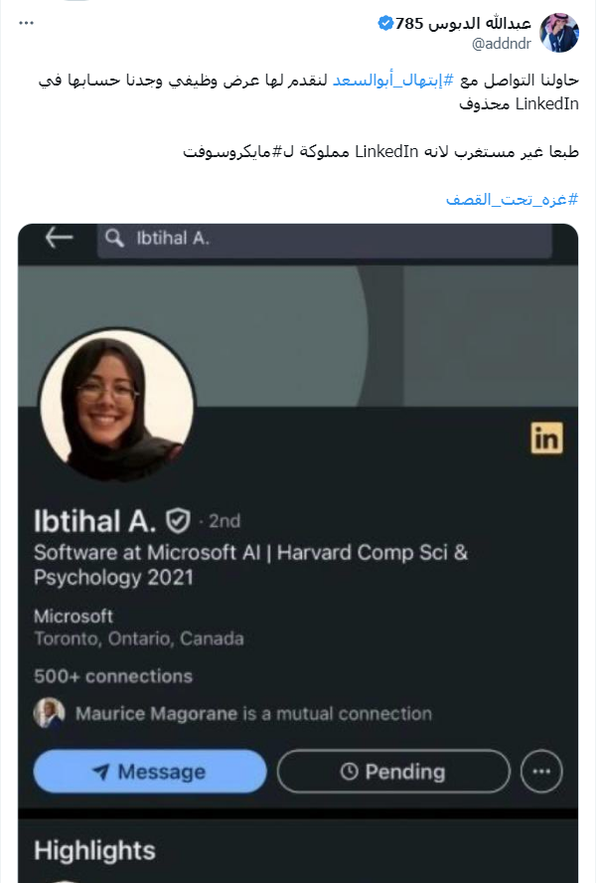
Task: Click the 'Ibtihal A.' search field
Action: pos(325,240)
